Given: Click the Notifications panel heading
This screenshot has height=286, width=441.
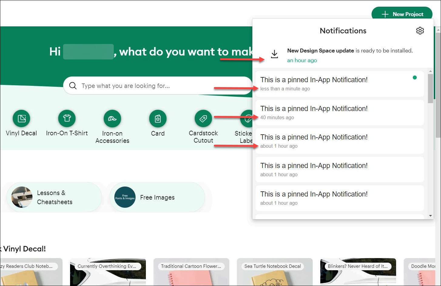Looking at the screenshot, I should 343,31.
